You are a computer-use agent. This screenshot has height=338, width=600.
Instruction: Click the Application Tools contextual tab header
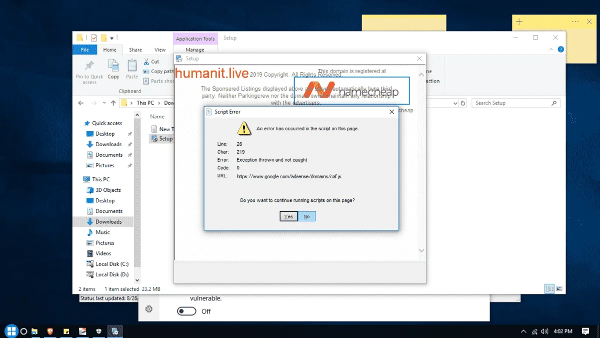(195, 39)
